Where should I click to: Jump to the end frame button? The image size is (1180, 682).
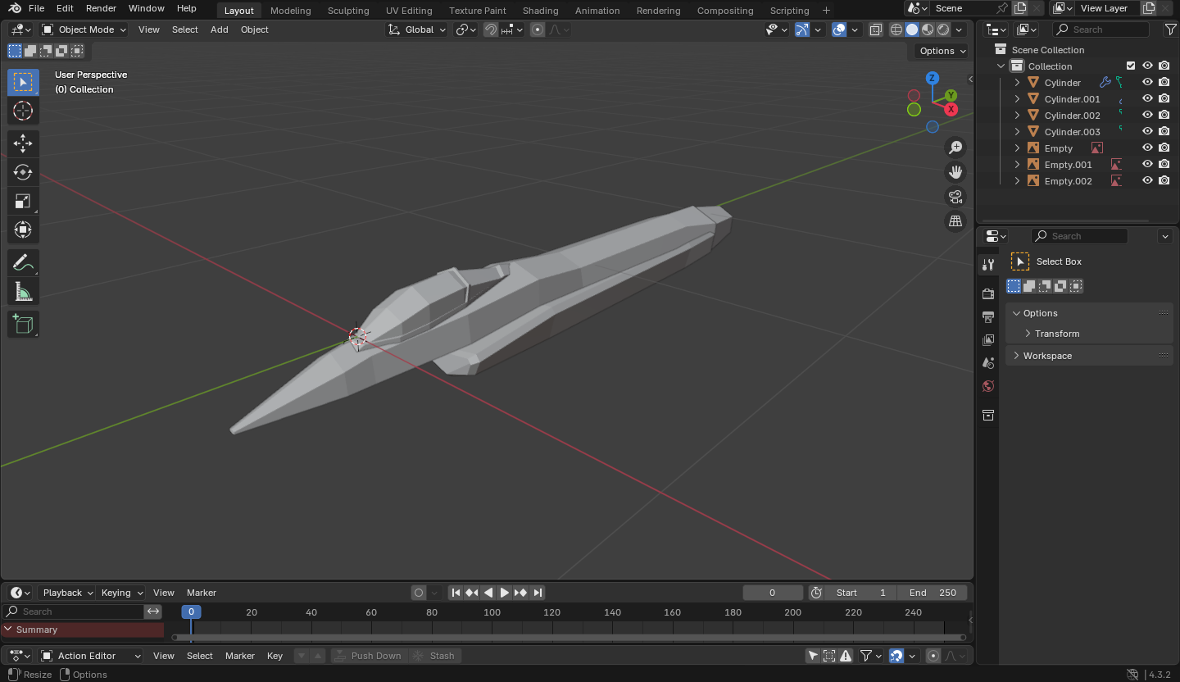[x=538, y=593]
